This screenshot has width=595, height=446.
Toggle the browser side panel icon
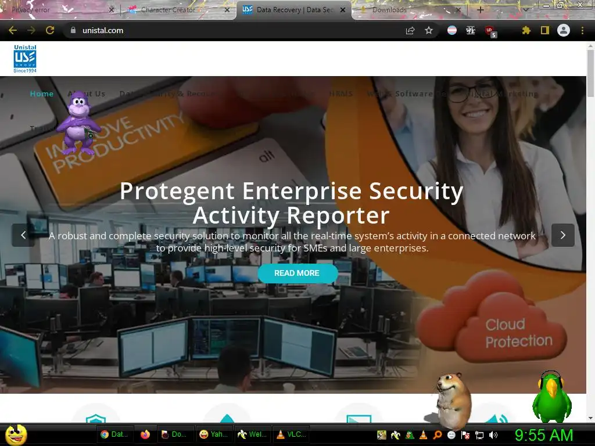click(545, 30)
